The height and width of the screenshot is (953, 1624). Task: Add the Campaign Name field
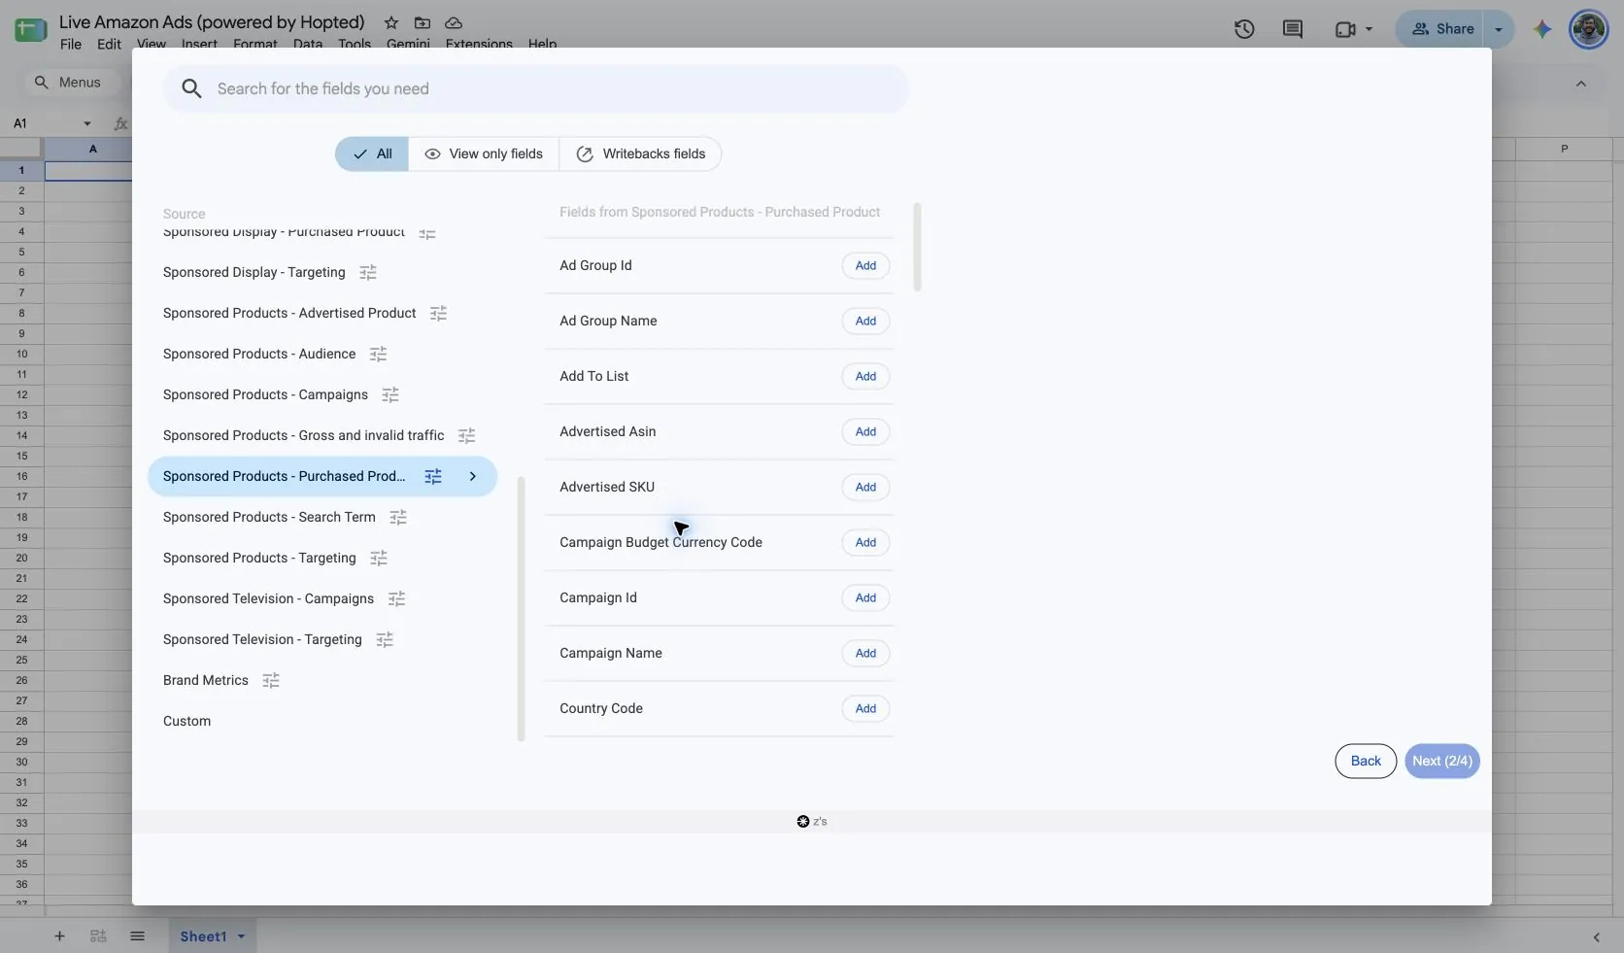pyautogui.click(x=865, y=654)
